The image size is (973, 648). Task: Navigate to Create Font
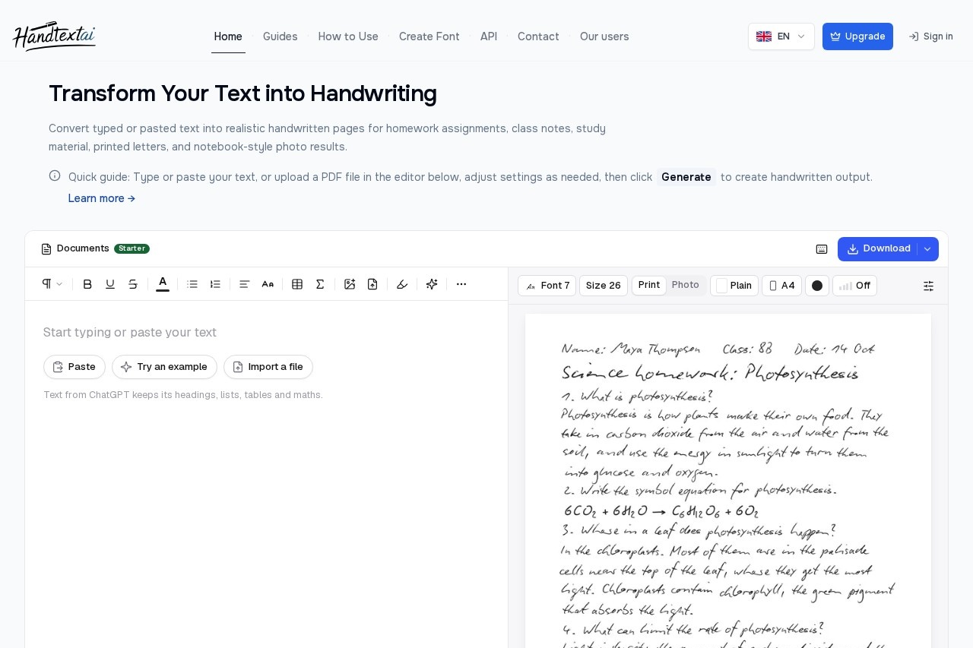click(429, 36)
